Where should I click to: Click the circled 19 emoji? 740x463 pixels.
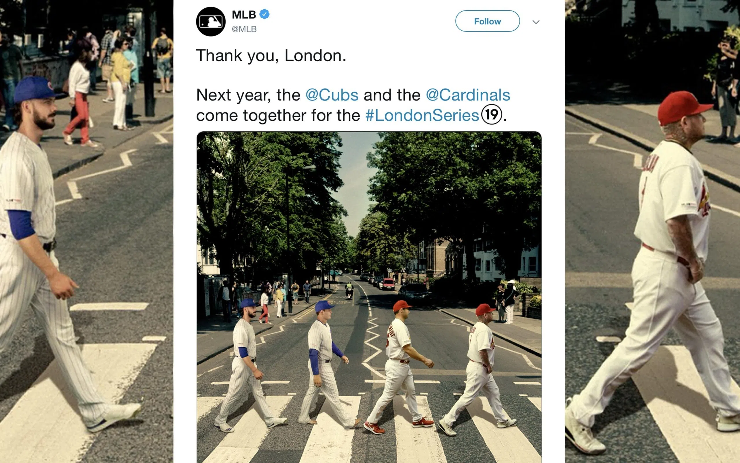tap(492, 115)
